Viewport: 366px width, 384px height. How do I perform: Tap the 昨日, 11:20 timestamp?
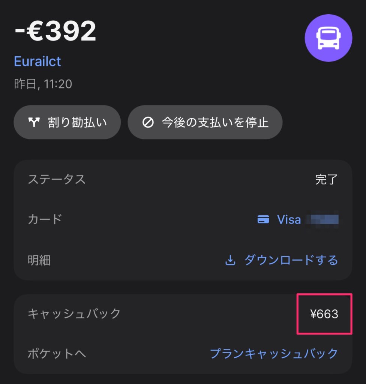click(x=43, y=84)
